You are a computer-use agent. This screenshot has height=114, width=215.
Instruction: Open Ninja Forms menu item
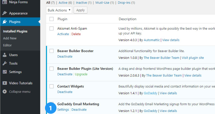click(x=18, y=2)
